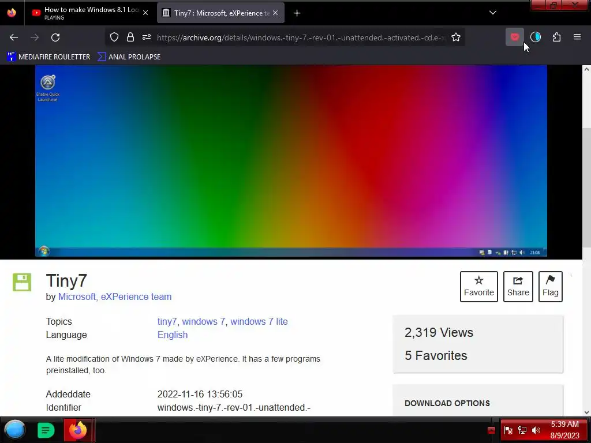Viewport: 591px width, 443px height.
Task: Open site permissions icon in address bar
Action: (147, 37)
